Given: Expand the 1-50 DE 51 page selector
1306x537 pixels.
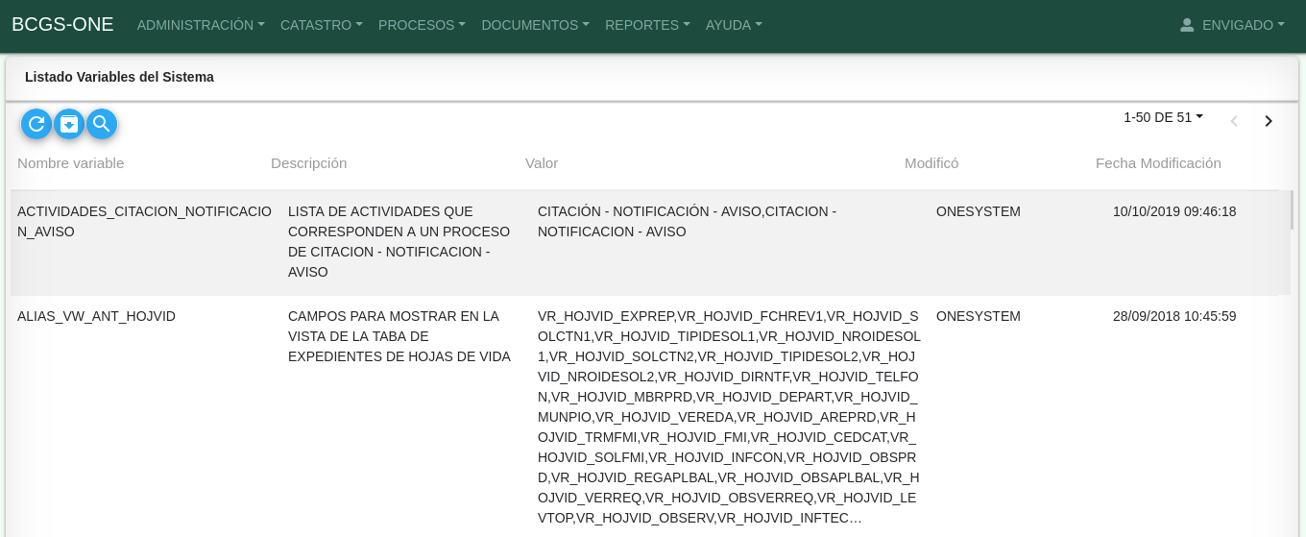Looking at the screenshot, I should [x=1163, y=117].
